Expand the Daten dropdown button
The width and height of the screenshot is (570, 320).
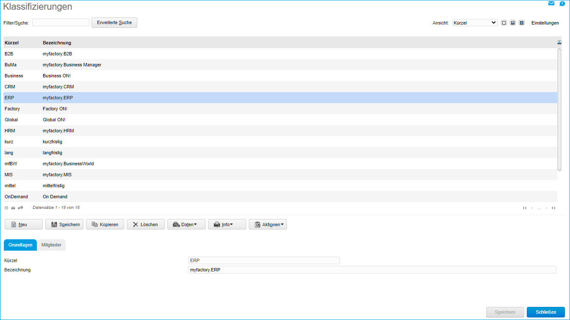pyautogui.click(x=186, y=224)
